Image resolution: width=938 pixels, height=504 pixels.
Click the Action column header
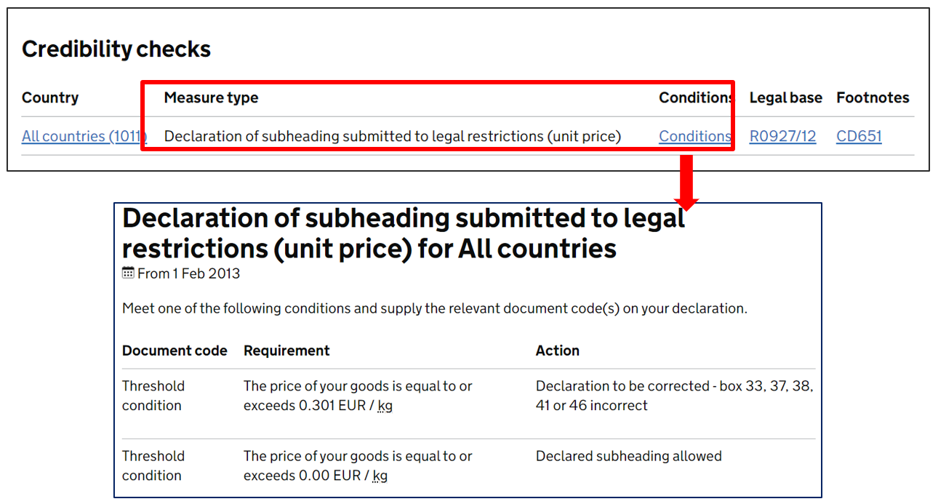click(x=558, y=351)
